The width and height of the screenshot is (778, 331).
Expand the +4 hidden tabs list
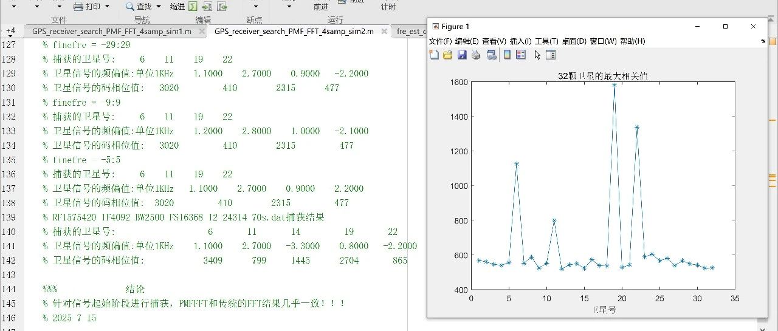tap(10, 32)
